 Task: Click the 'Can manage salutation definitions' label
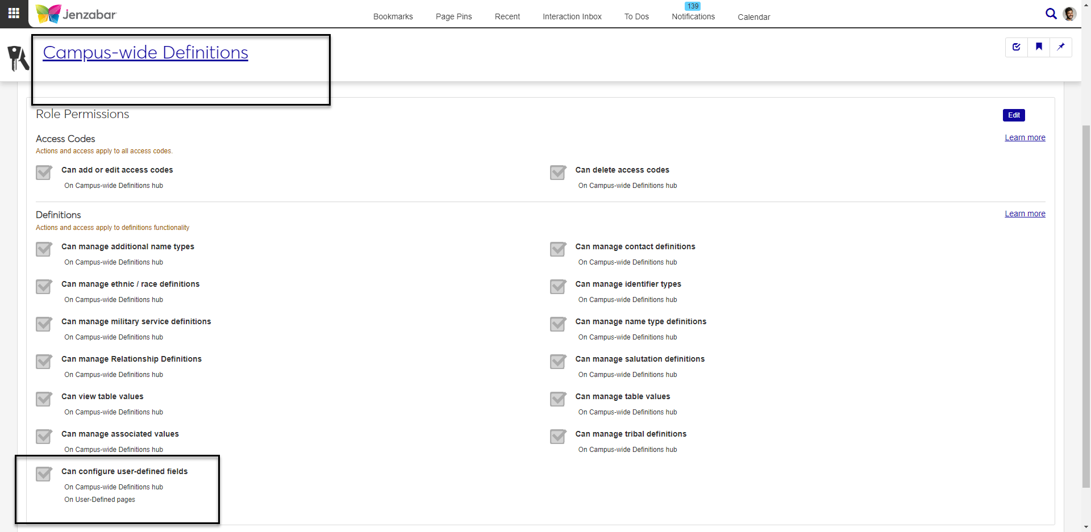click(640, 359)
